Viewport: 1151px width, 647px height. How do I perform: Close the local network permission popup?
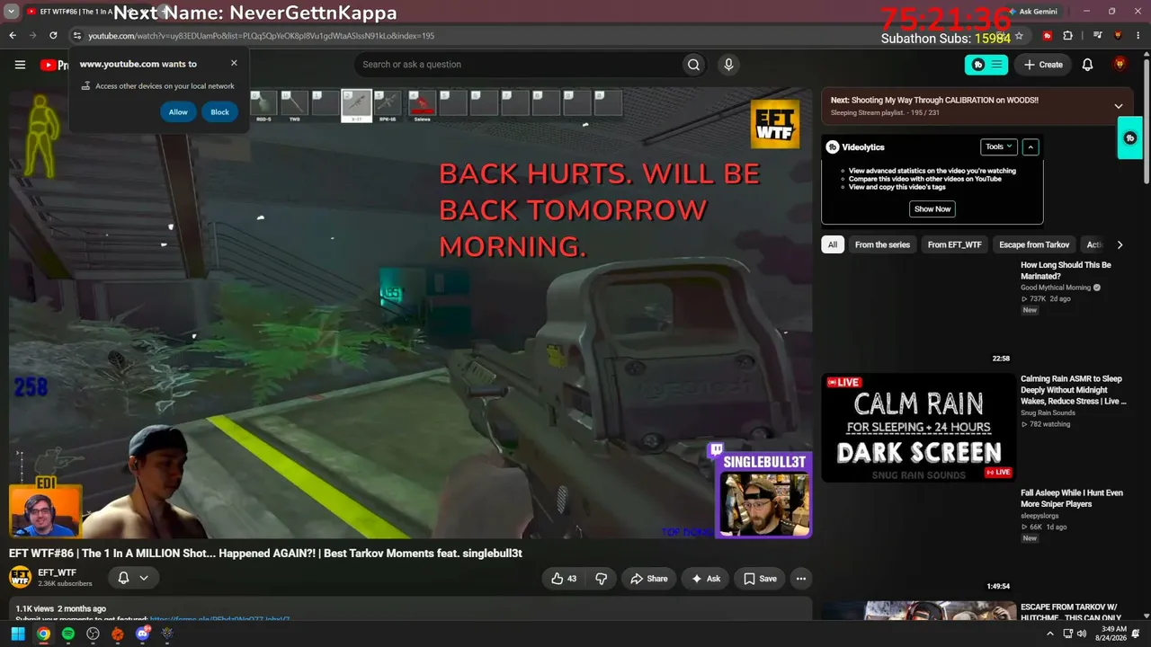(234, 63)
